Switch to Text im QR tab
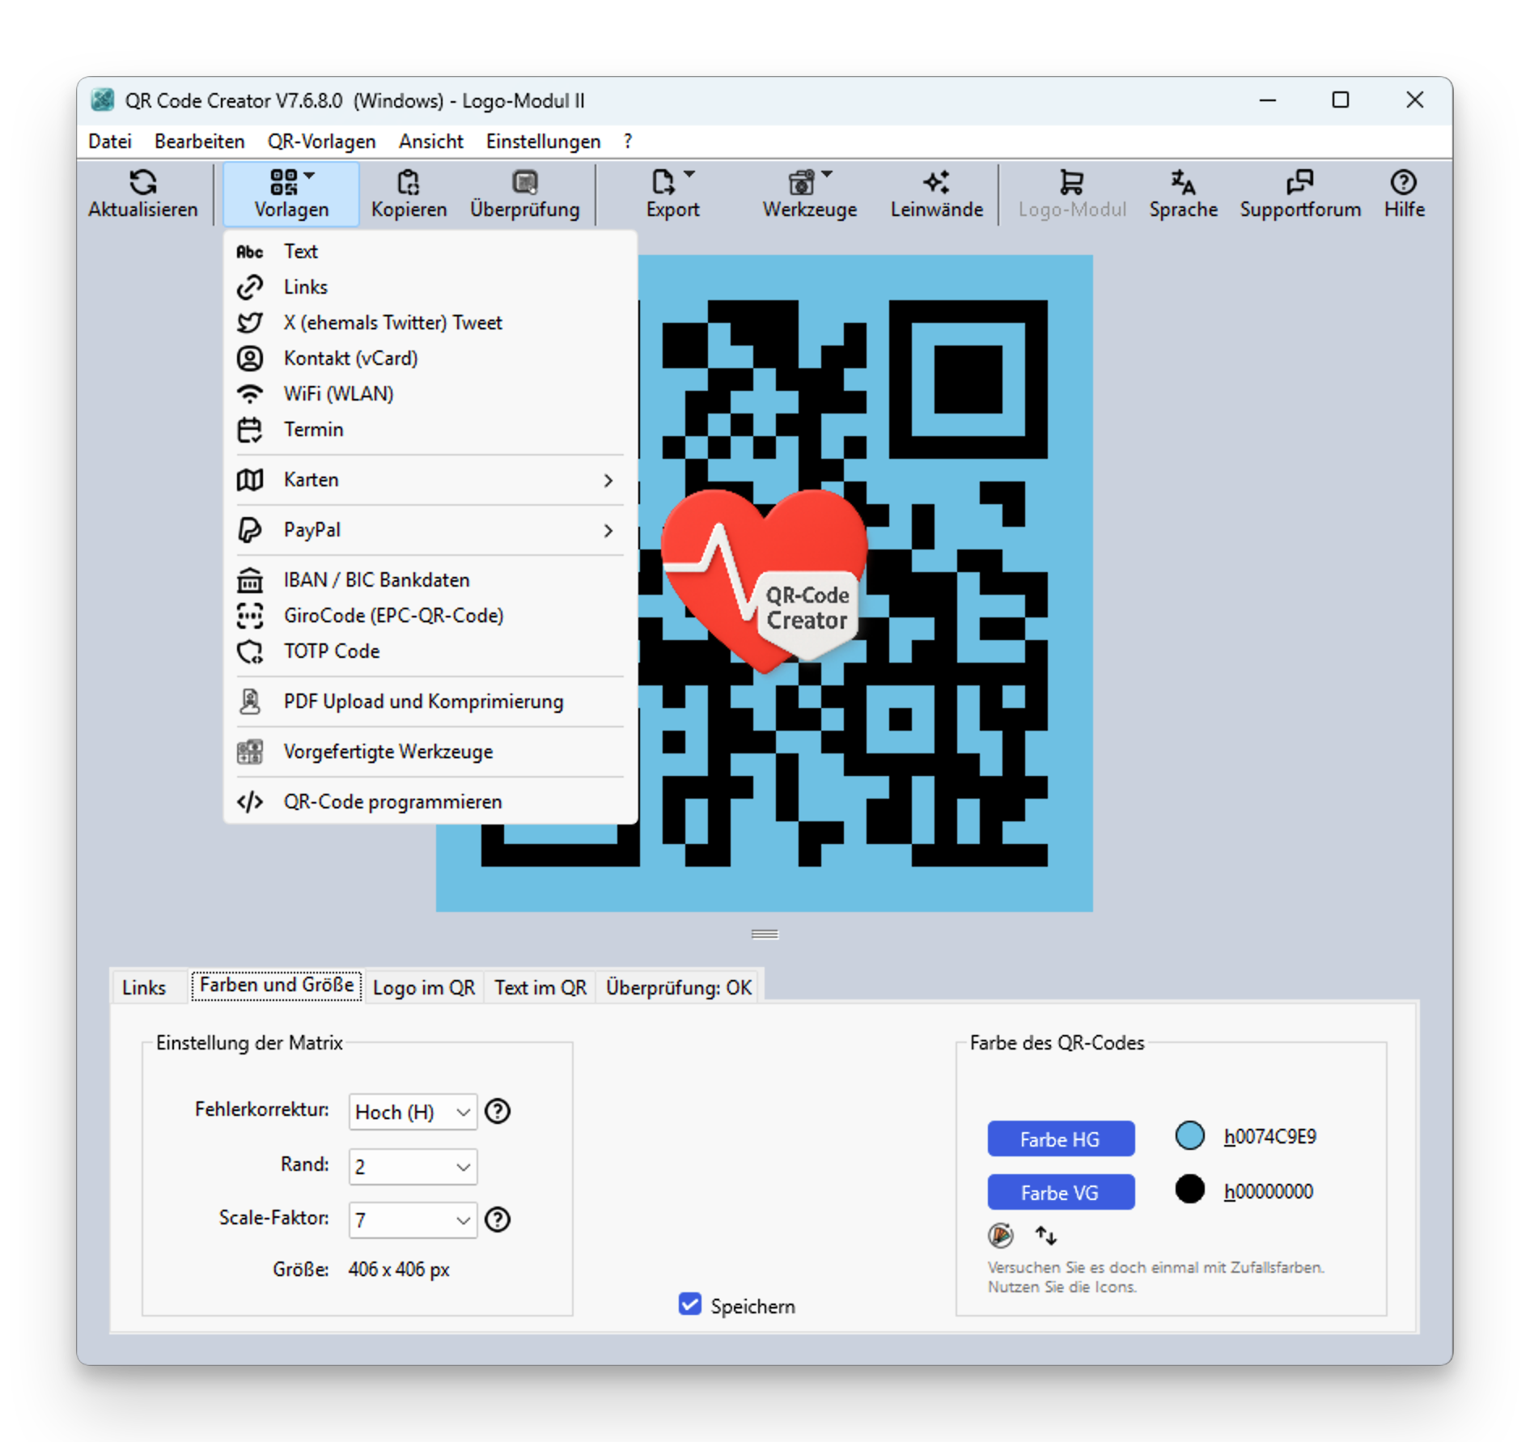 [540, 987]
